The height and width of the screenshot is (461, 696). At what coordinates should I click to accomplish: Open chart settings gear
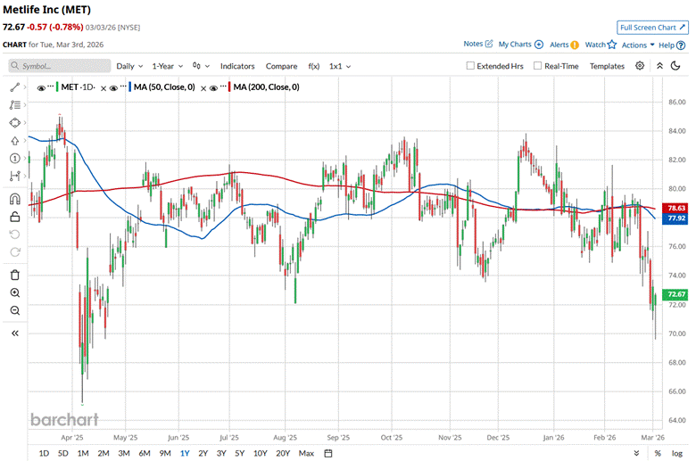tap(640, 66)
